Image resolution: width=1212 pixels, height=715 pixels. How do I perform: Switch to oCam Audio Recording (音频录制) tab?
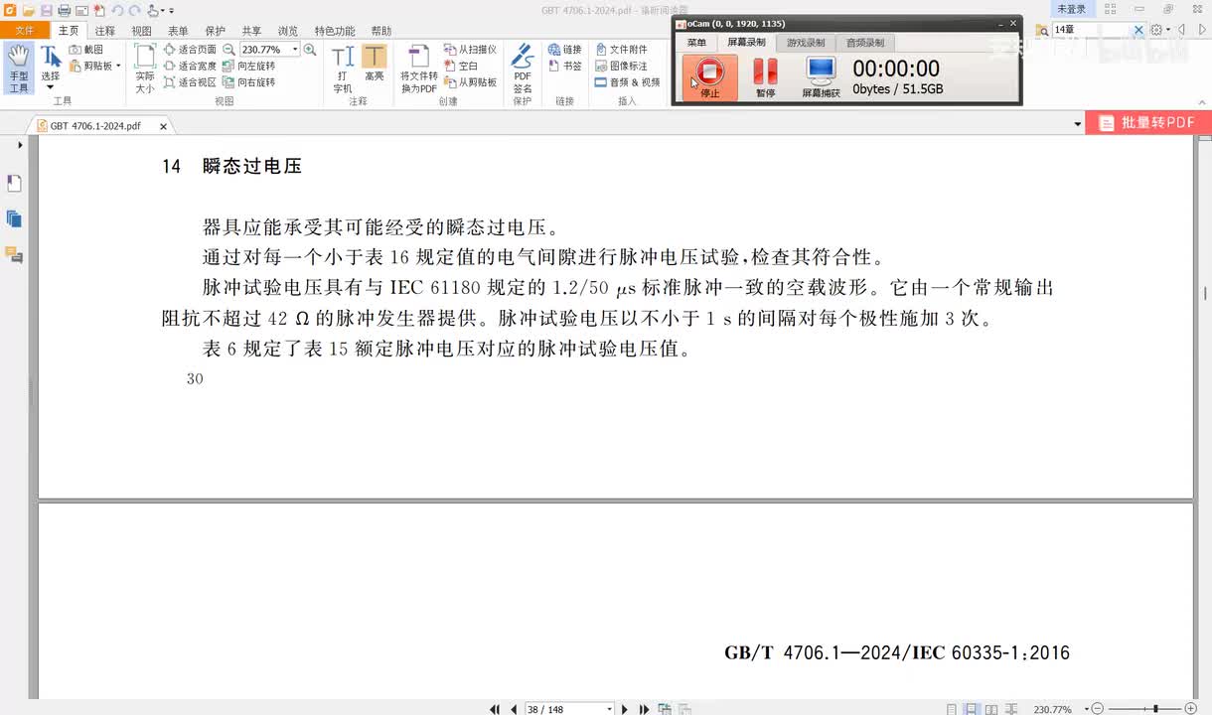click(865, 43)
